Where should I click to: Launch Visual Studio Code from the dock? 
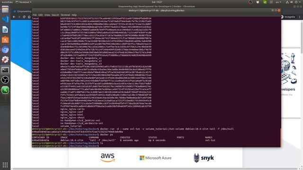[5, 19]
